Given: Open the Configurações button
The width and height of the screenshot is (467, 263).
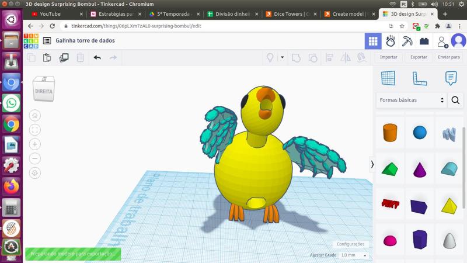Looking at the screenshot, I should [x=351, y=244].
